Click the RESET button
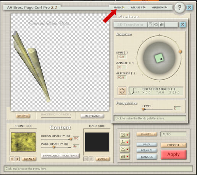Viewport: 197px width, 175px height. click(x=147, y=144)
